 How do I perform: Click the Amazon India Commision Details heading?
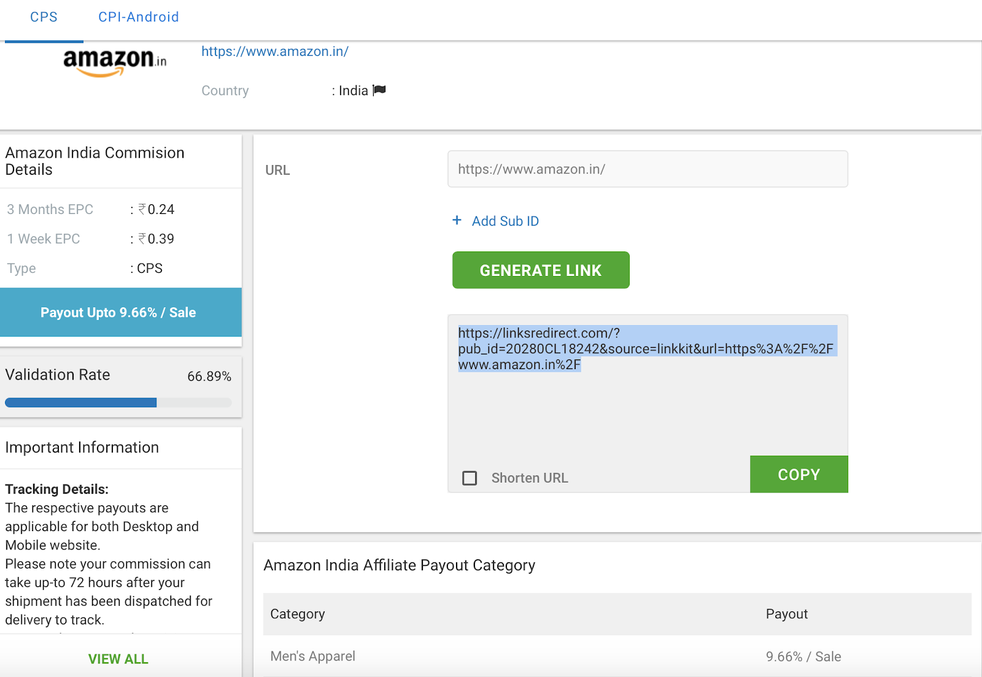95,161
